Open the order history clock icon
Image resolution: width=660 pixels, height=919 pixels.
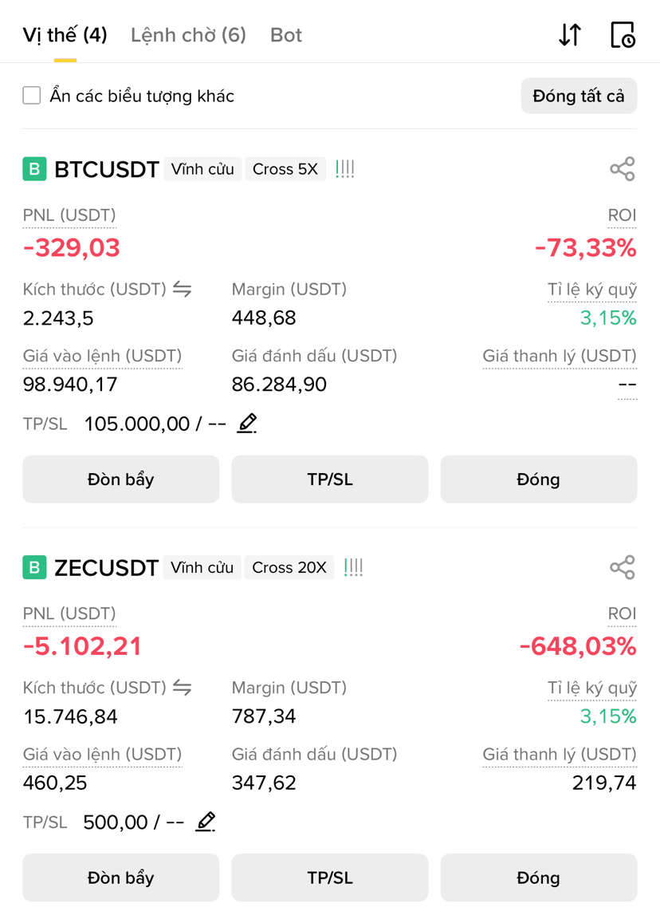(623, 34)
